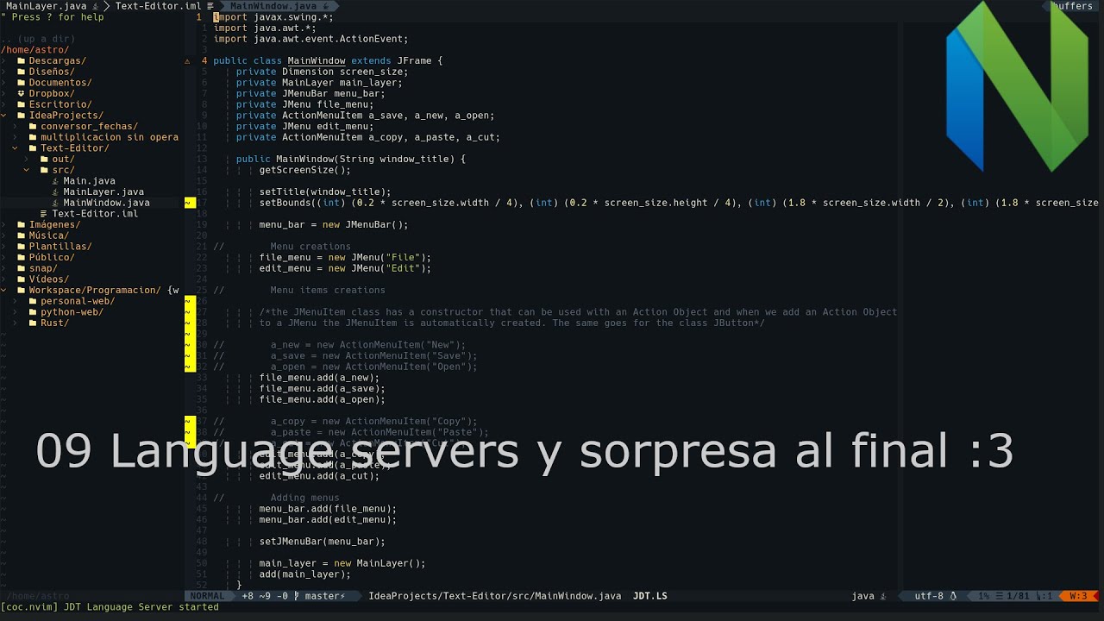This screenshot has height=621, width=1104.
Task: Click the Java icon beside MainLayer.java in tree
Action: 55,191
